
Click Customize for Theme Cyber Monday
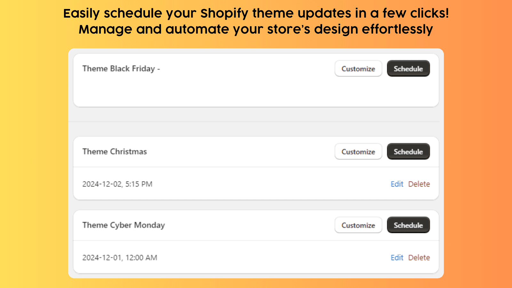point(358,225)
